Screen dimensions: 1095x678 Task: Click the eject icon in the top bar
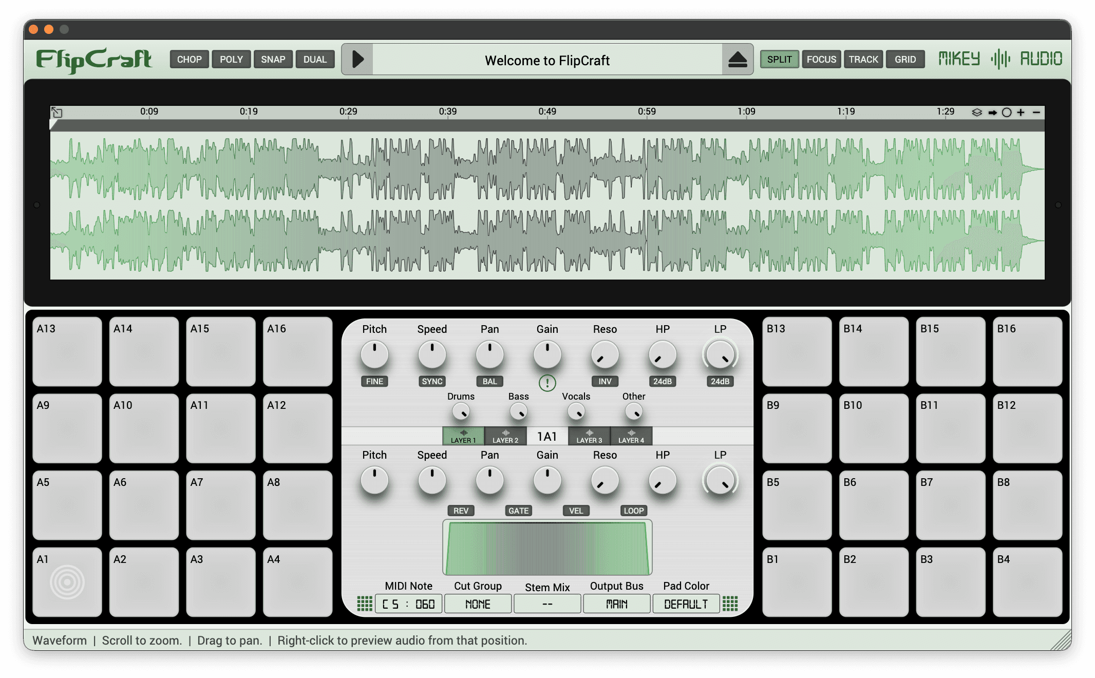(738, 60)
